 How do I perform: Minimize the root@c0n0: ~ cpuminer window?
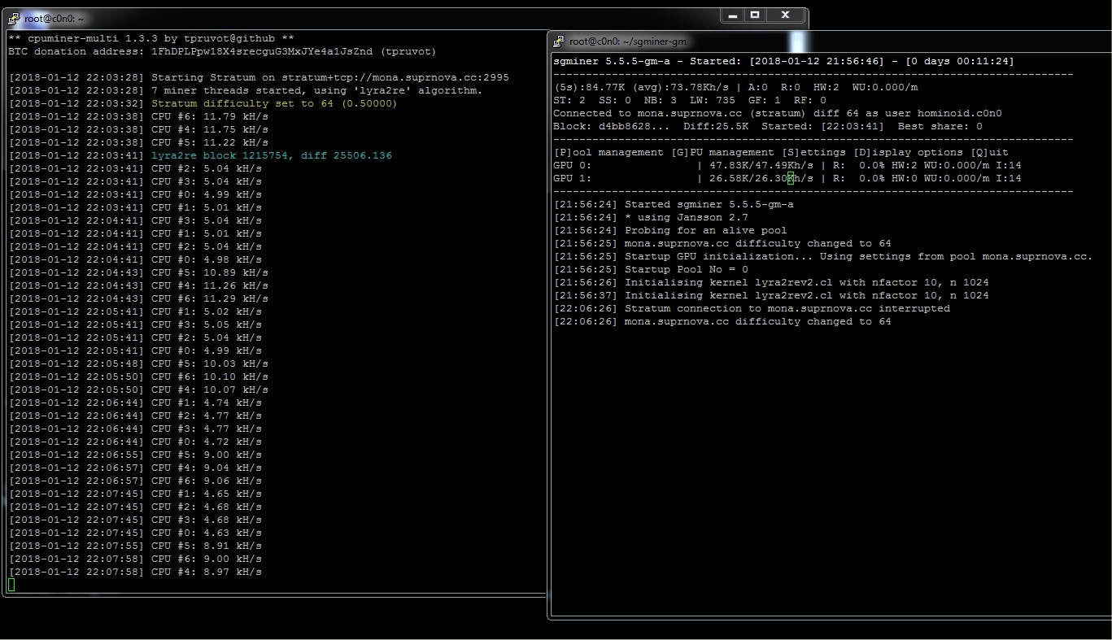coord(731,15)
